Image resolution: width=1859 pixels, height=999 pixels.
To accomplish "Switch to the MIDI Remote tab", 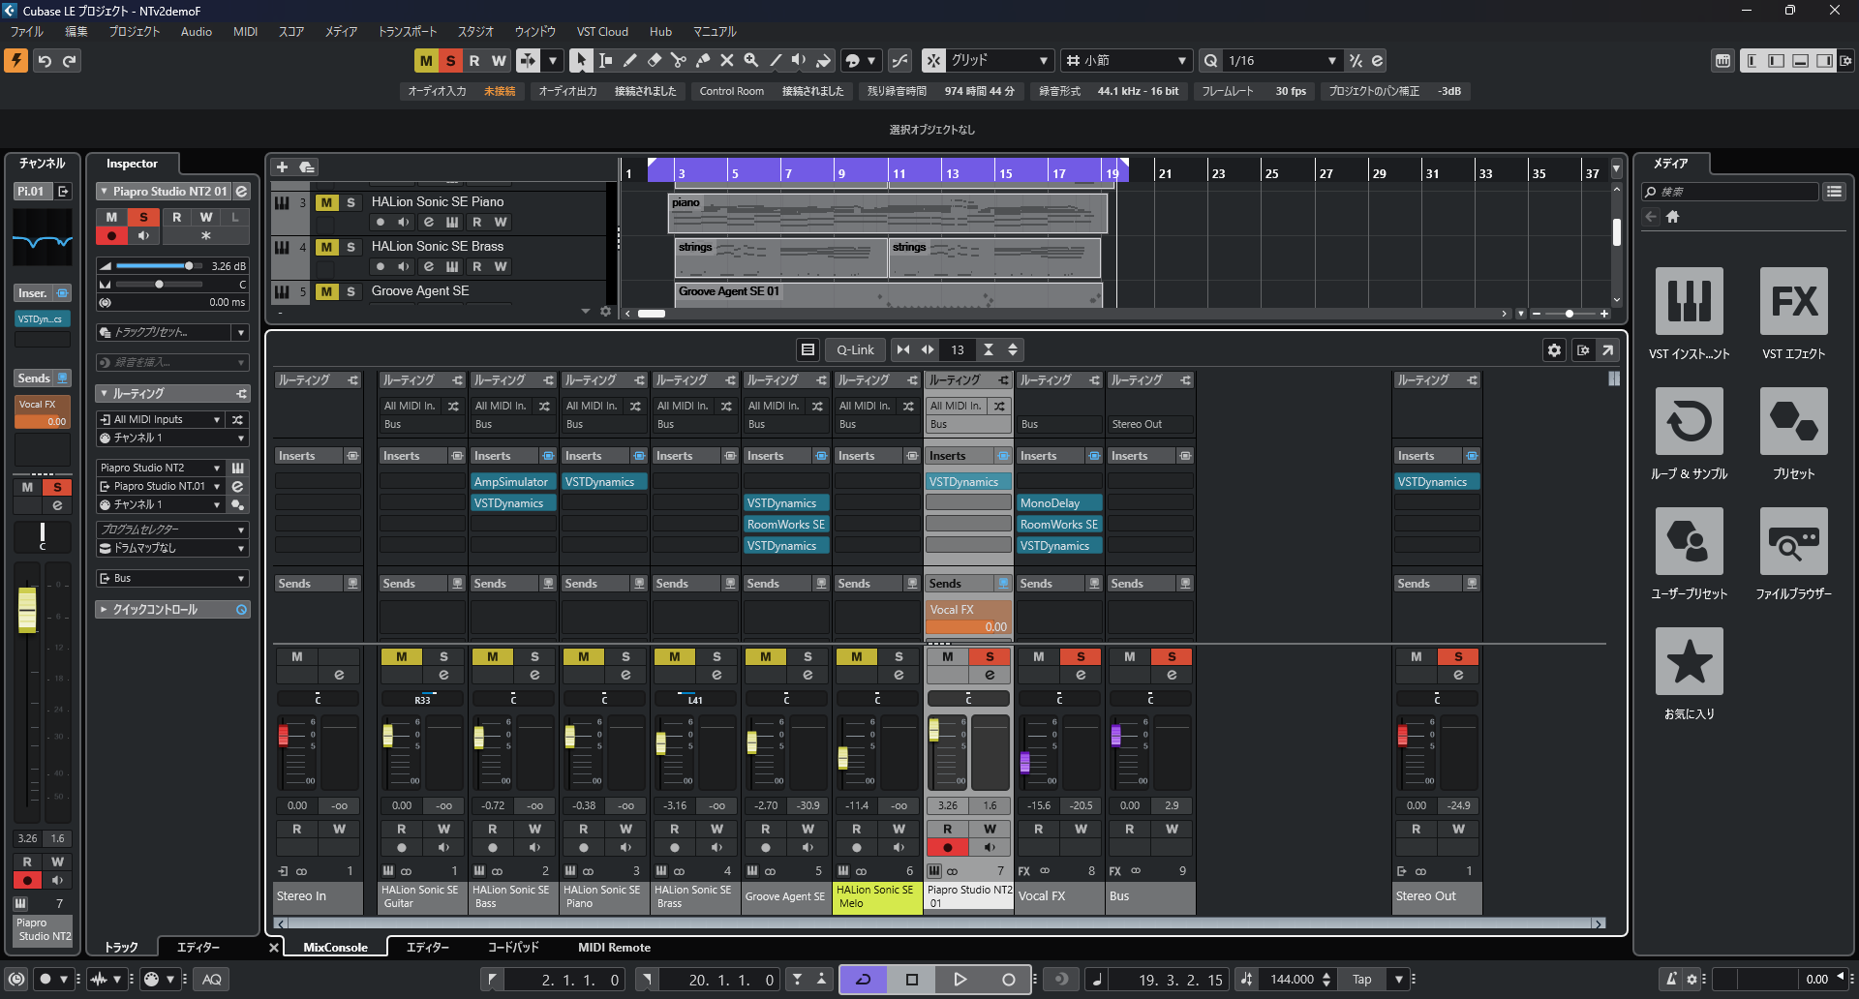I will click(x=614, y=948).
